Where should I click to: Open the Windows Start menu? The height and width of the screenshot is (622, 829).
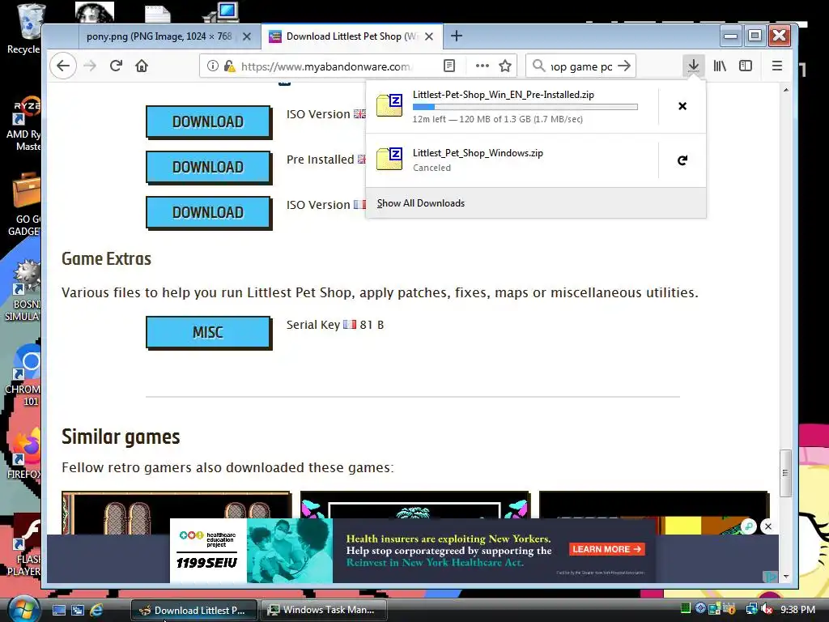22,609
